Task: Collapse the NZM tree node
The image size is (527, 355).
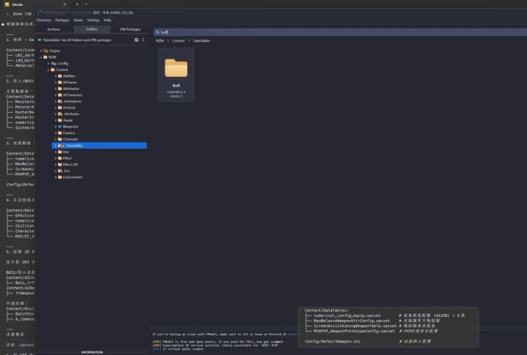Action: (x=41, y=57)
